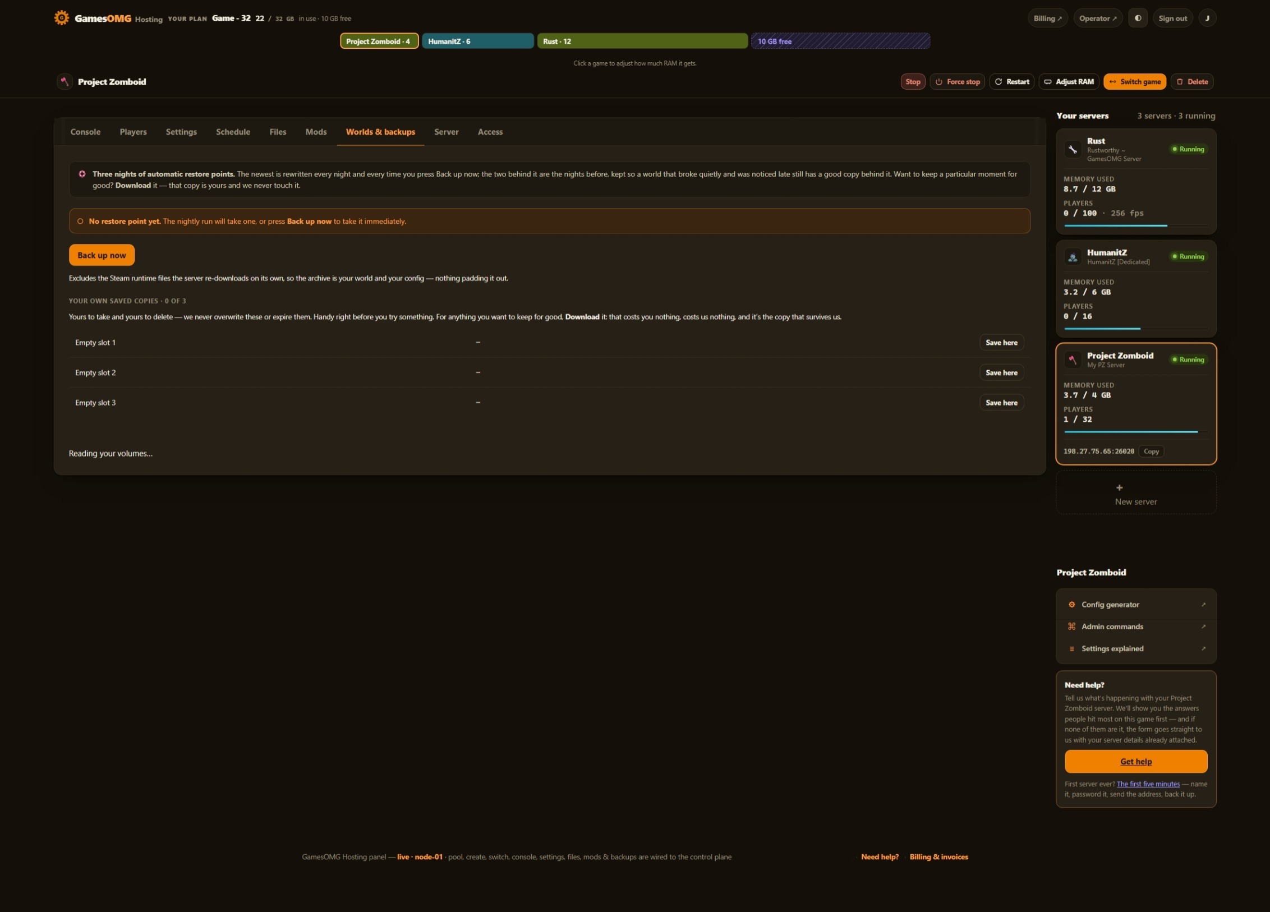Open the Settings tab
The width and height of the screenshot is (1270, 912).
(181, 132)
